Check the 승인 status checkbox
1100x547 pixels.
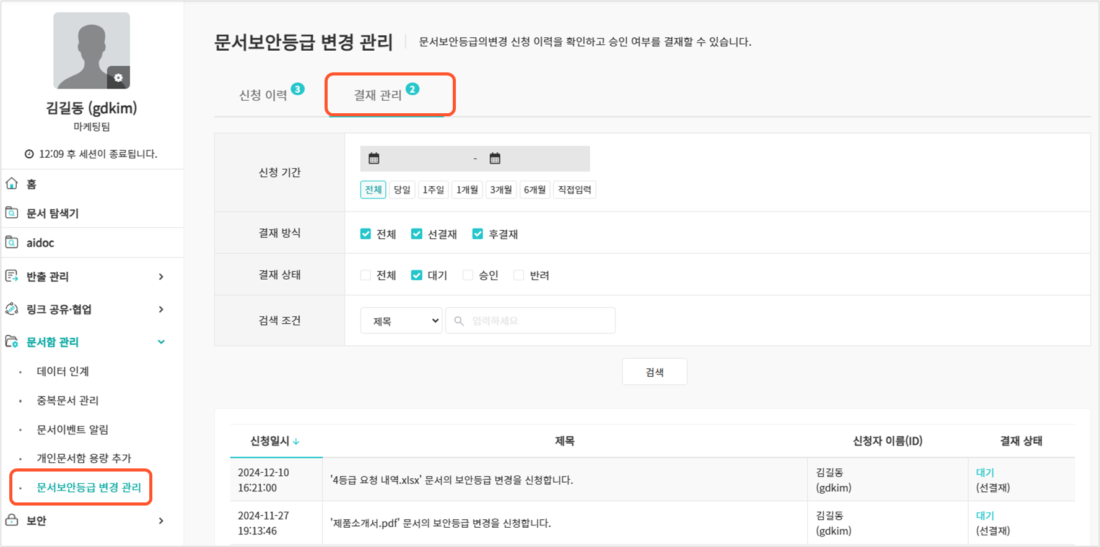[468, 275]
